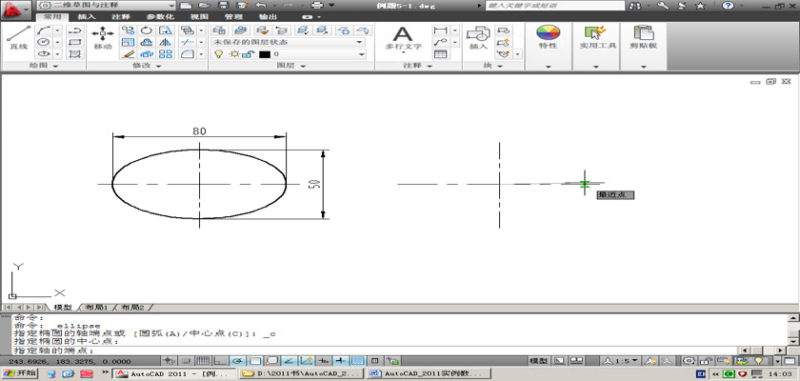The height and width of the screenshot is (381, 800).
Task: Click the 移动 (Move) tool
Action: pyautogui.click(x=103, y=36)
